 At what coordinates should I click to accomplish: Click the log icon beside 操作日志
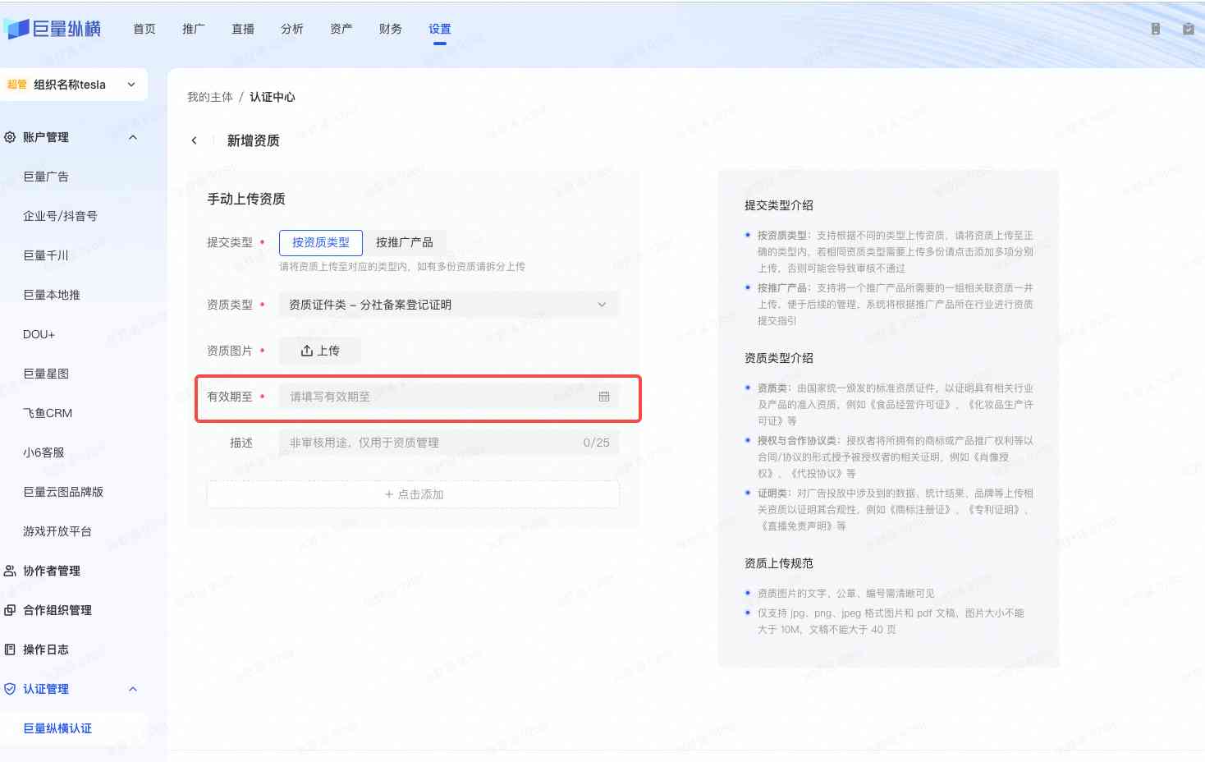click(10, 650)
